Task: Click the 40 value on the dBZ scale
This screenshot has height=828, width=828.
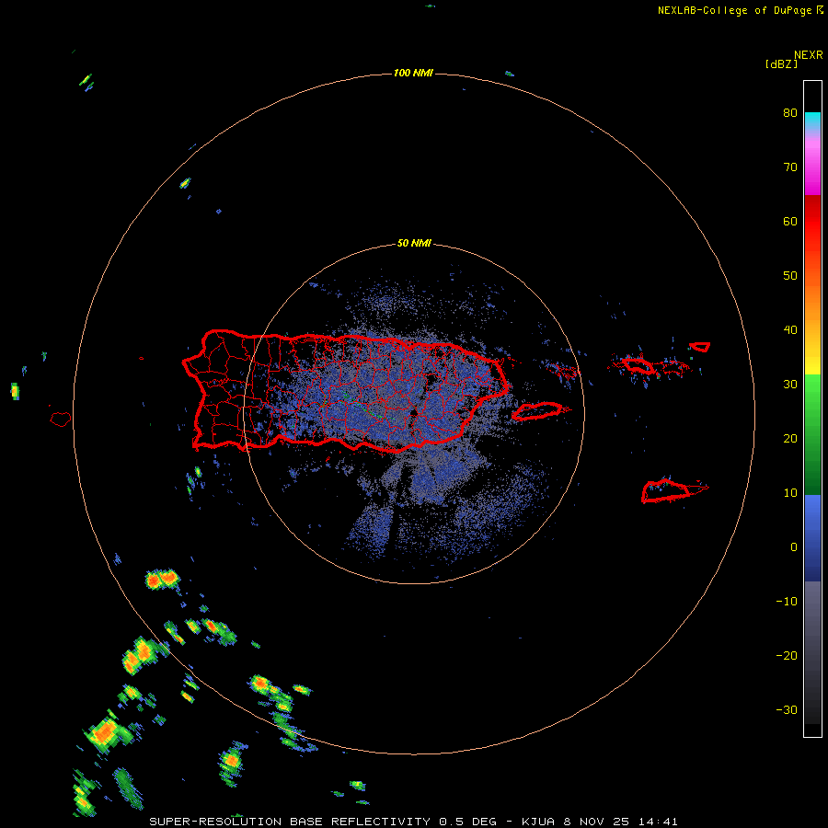Action: point(790,330)
